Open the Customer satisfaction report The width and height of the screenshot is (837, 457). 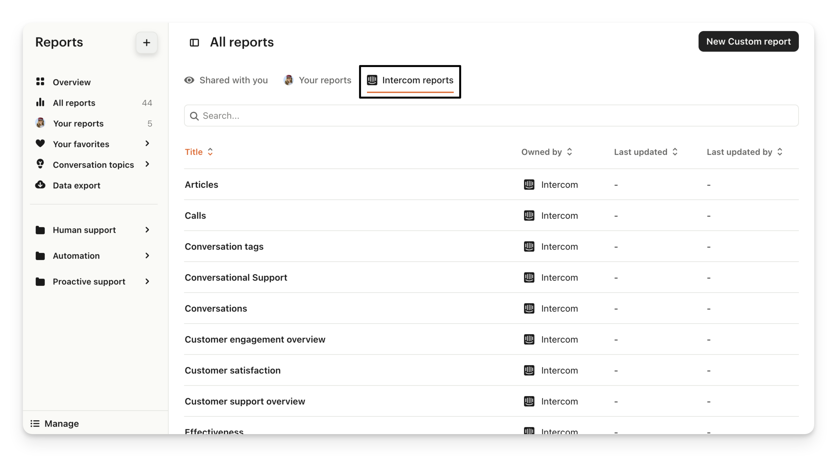232,370
